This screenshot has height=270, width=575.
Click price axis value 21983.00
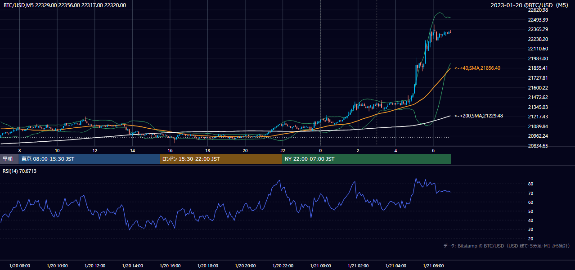coord(538,58)
